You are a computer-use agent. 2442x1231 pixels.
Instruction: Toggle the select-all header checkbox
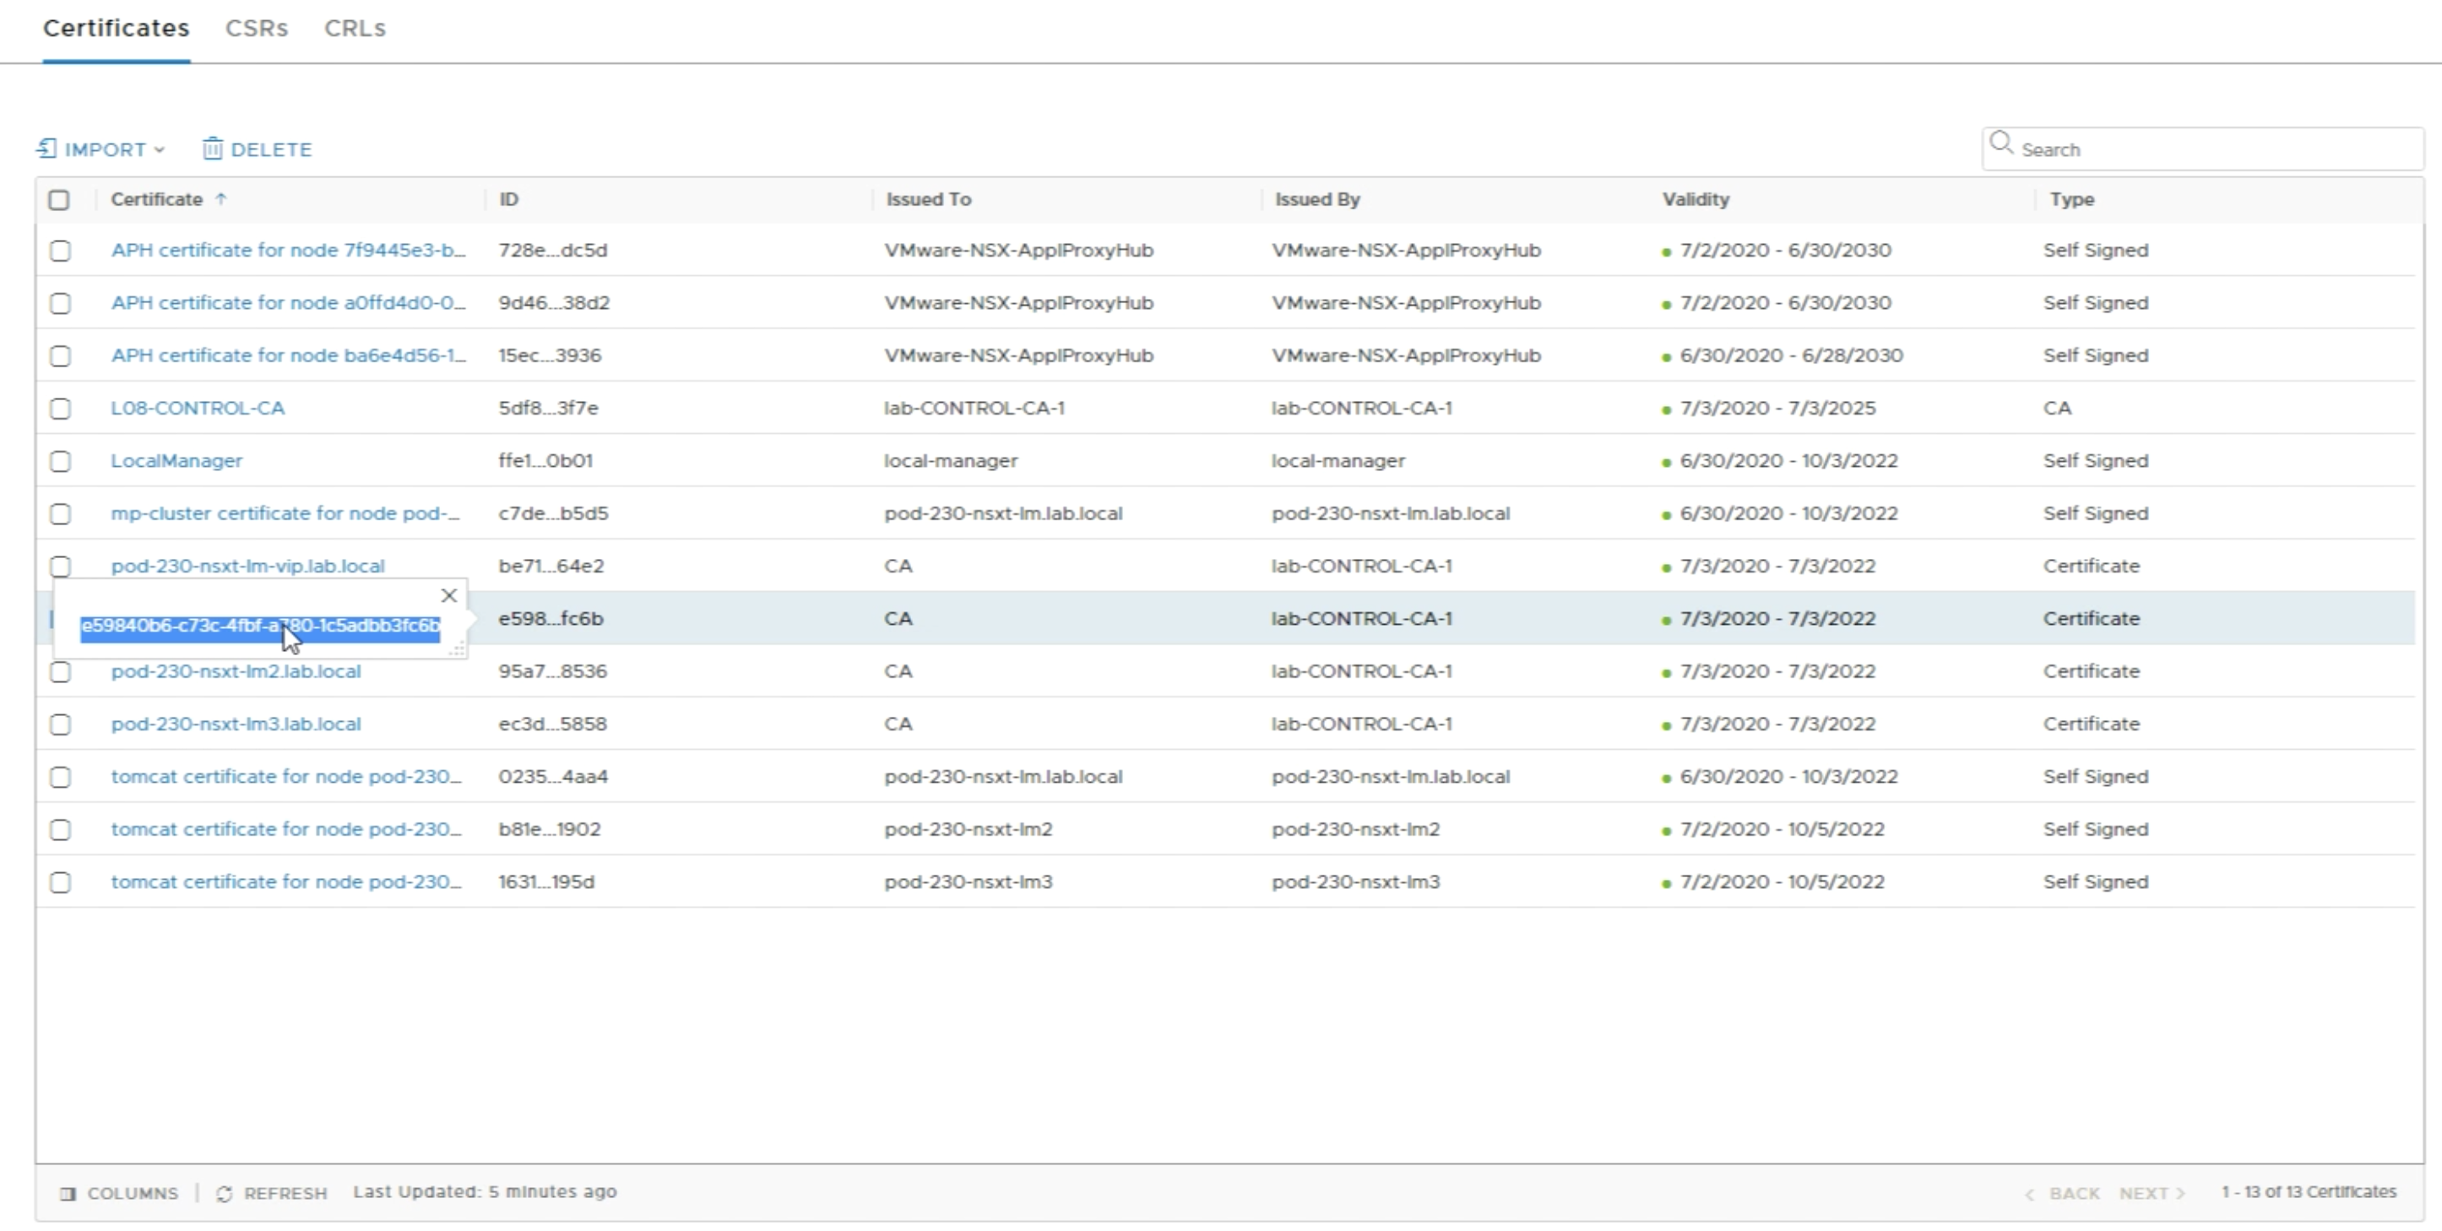59,200
